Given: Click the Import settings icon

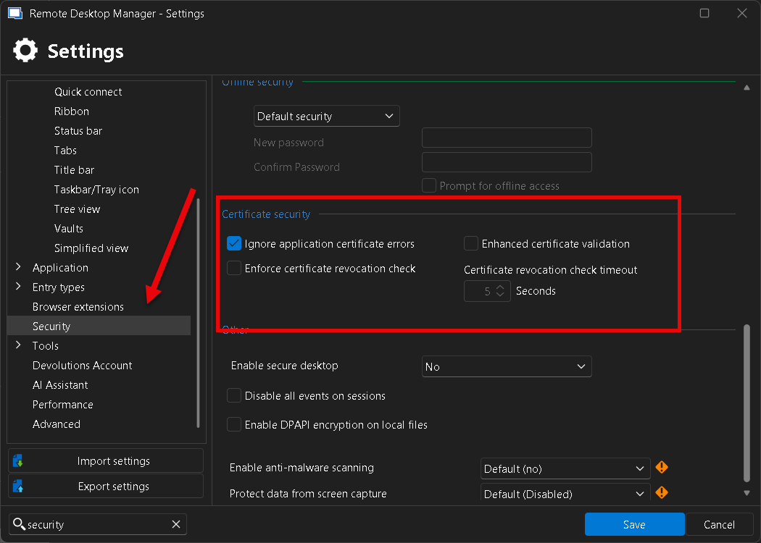Looking at the screenshot, I should 18,460.
